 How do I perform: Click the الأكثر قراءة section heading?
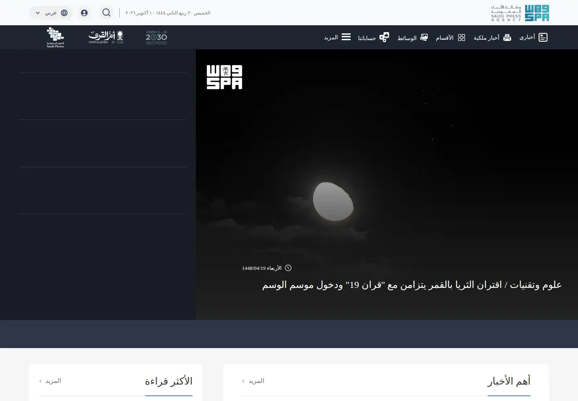(x=169, y=381)
